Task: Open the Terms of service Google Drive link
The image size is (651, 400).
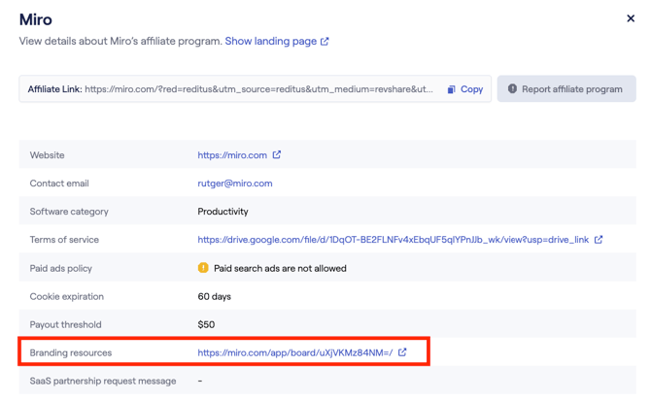Action: [x=393, y=240]
